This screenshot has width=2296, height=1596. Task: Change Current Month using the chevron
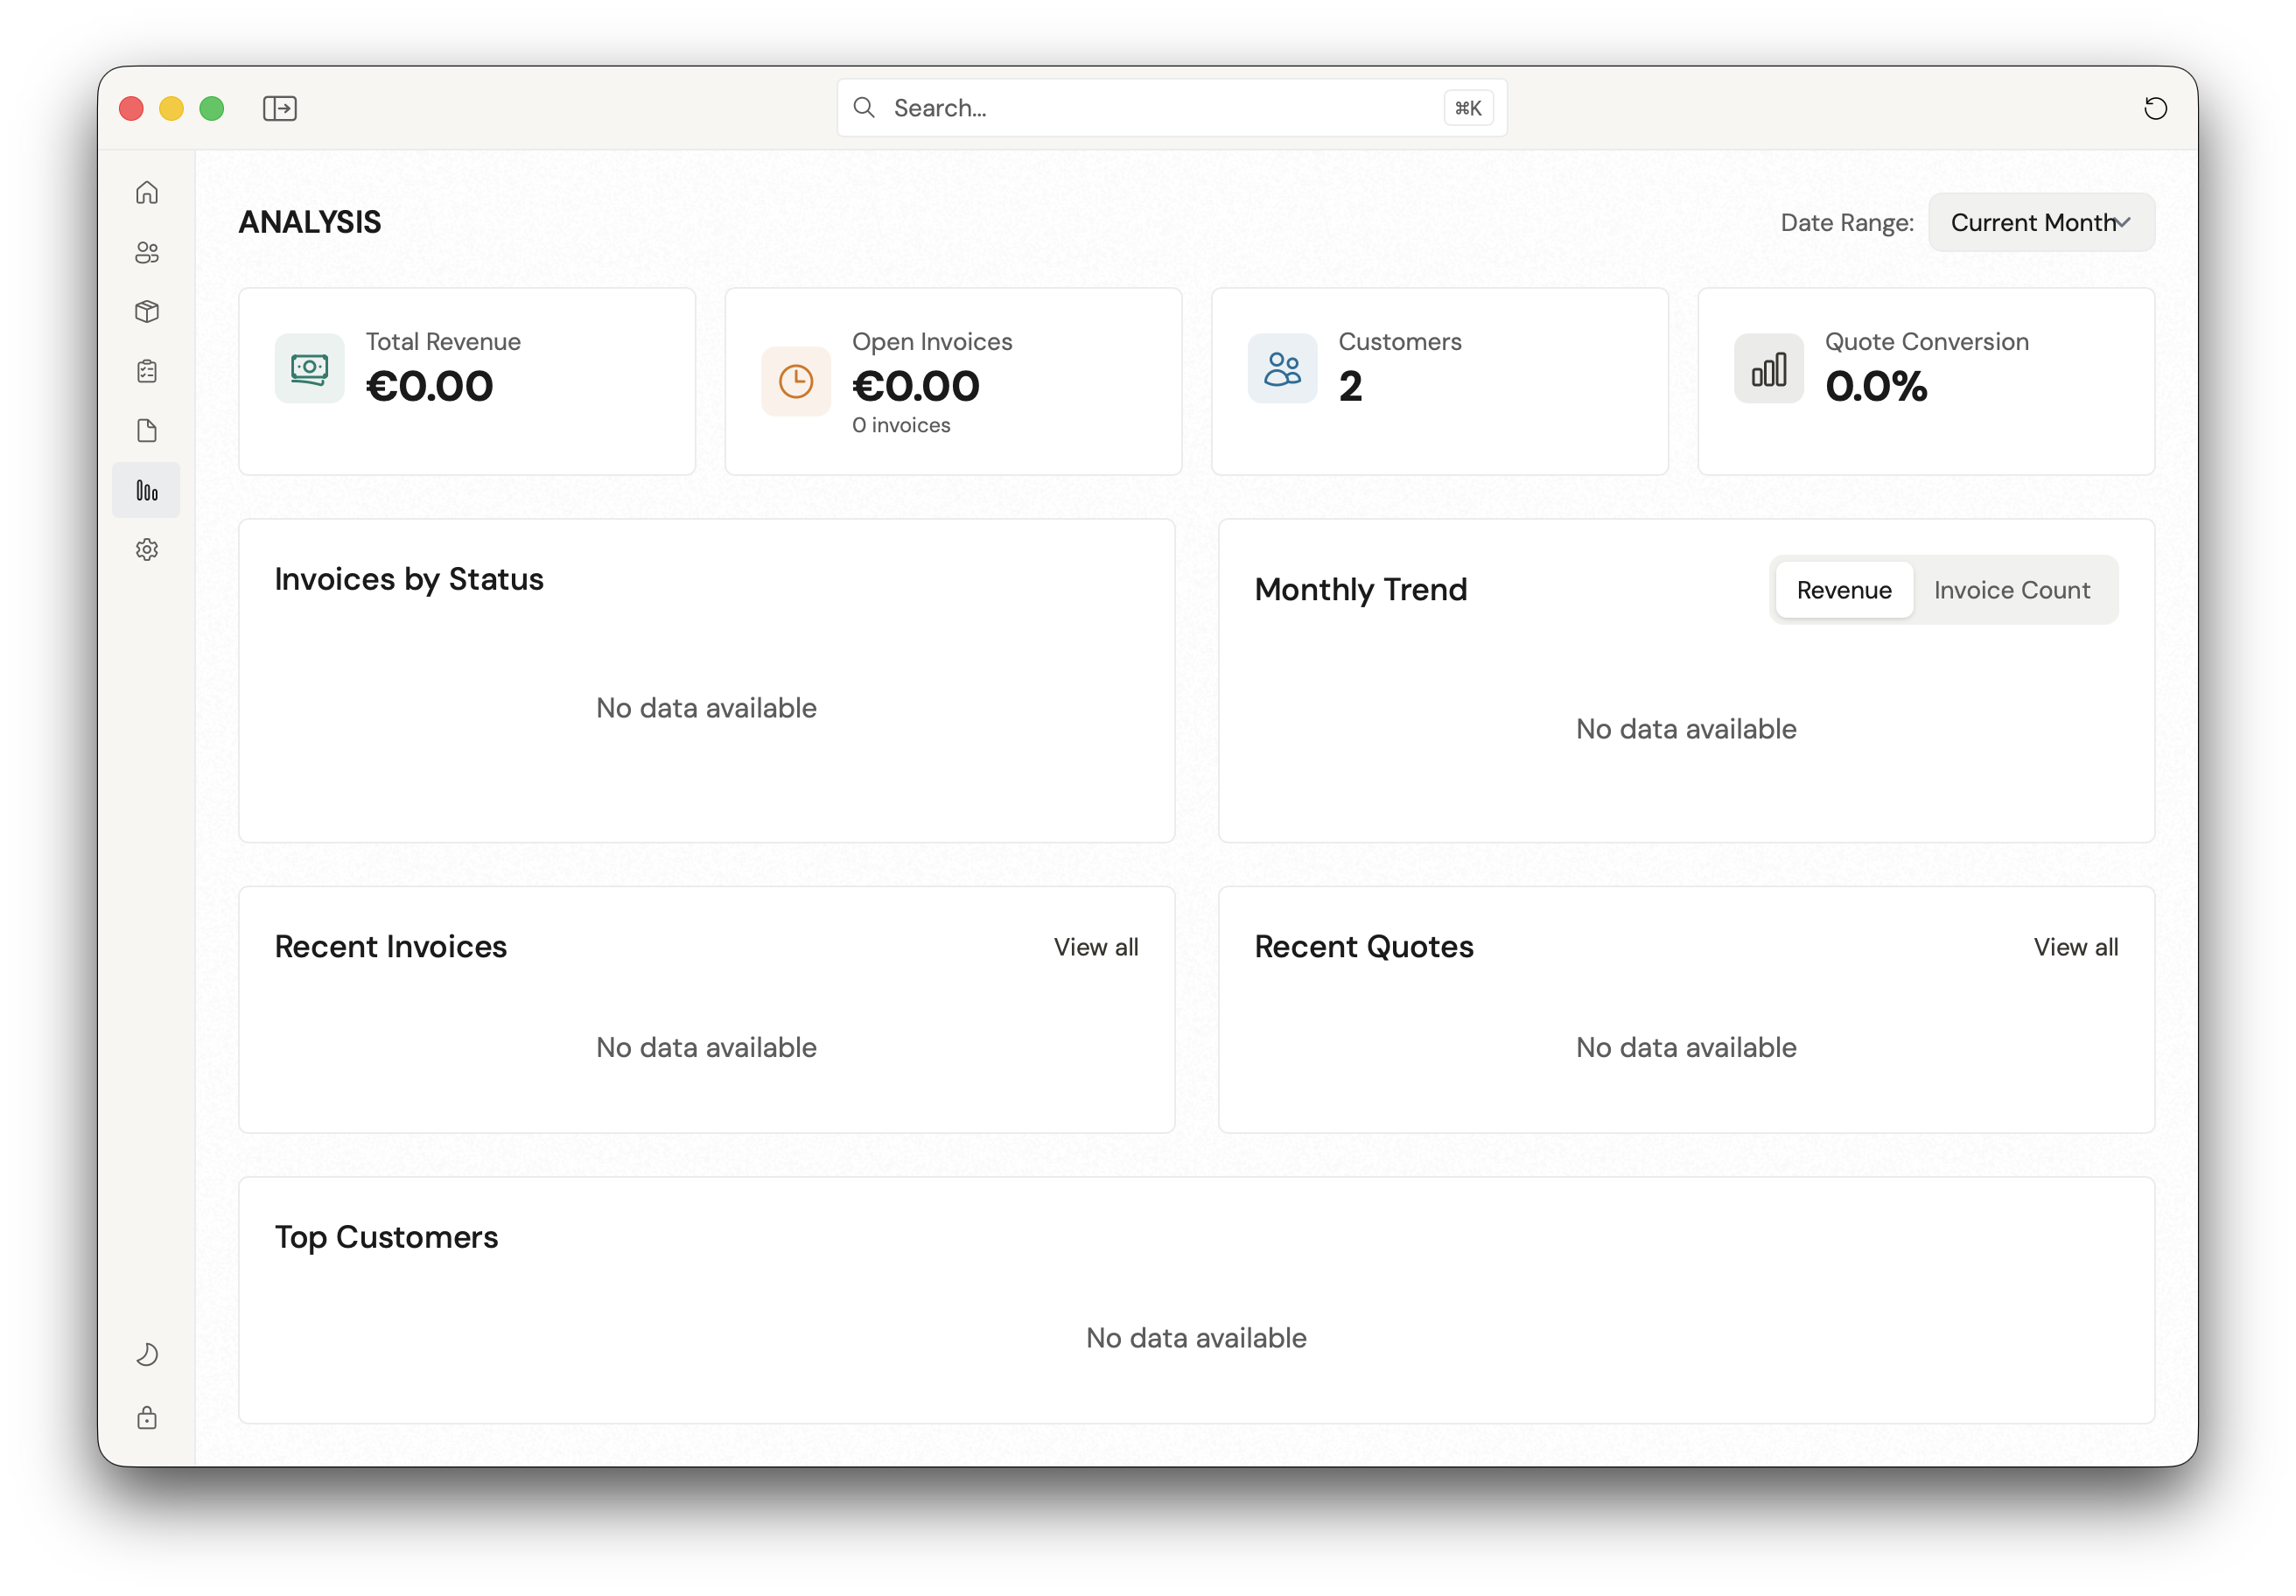pyautogui.click(x=2124, y=223)
